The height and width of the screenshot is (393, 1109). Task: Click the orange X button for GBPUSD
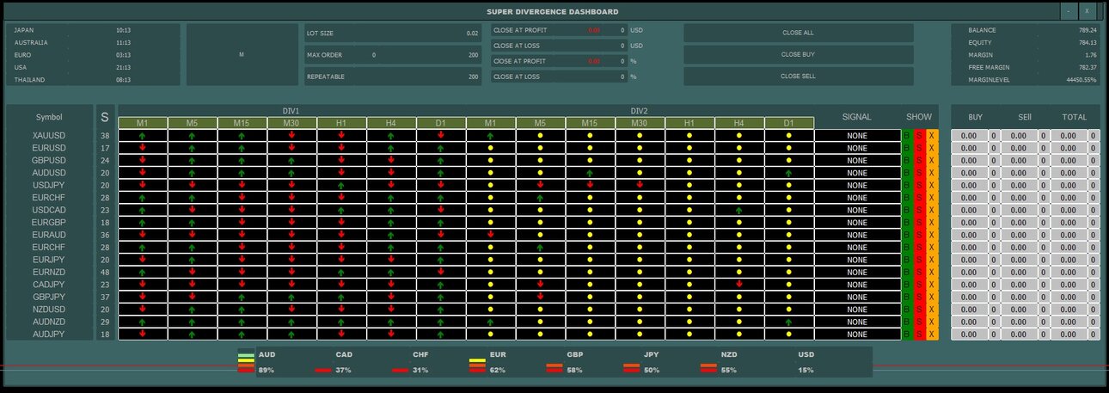click(x=932, y=161)
